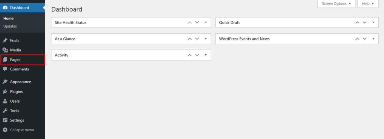Click the Appearance paintbrush icon
The height and width of the screenshot is (139, 384).
(x=5, y=82)
